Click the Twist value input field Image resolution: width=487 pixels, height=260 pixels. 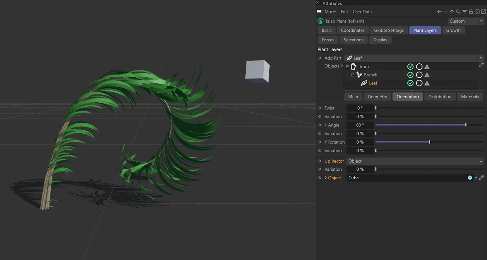pyautogui.click(x=360, y=108)
